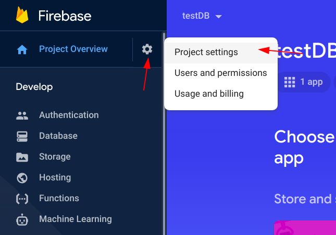Select the Authentication people icon
The width and height of the screenshot is (336, 235).
22,115
